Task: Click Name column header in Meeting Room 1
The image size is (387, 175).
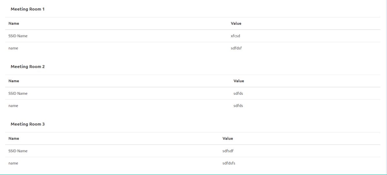Action: tap(14, 24)
